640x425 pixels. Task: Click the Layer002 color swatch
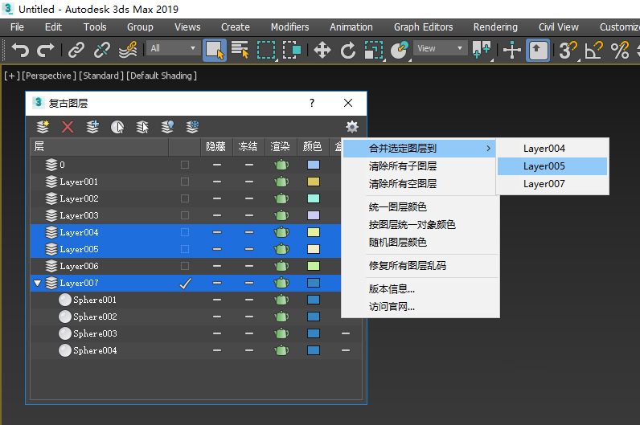pyautogui.click(x=314, y=198)
